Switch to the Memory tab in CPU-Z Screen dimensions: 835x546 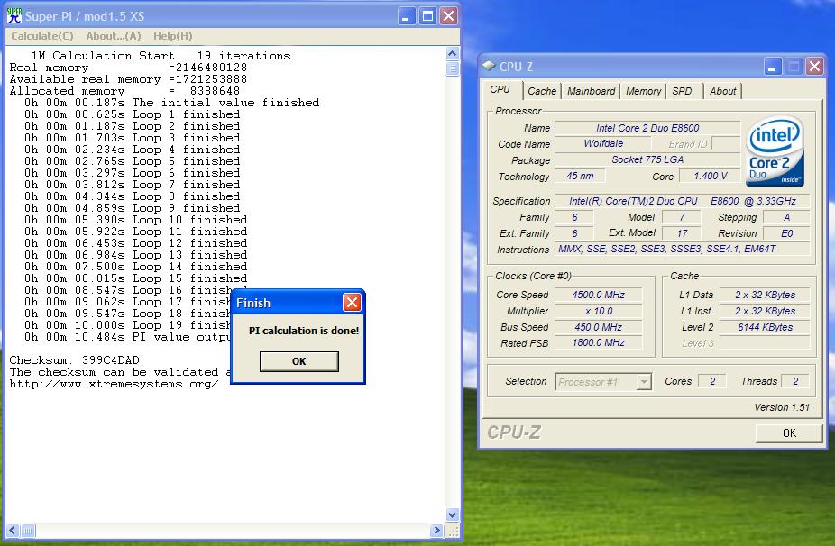pos(643,91)
